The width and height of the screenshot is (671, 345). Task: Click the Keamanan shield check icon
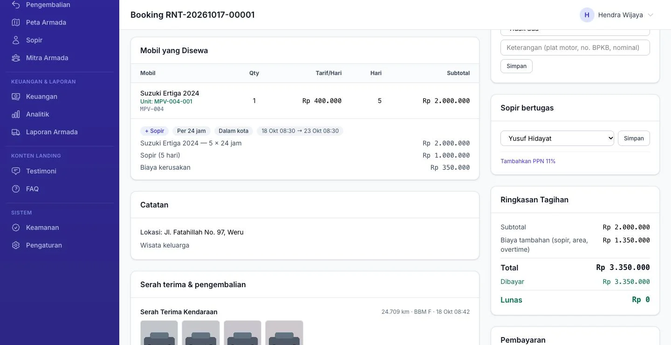coord(16,228)
